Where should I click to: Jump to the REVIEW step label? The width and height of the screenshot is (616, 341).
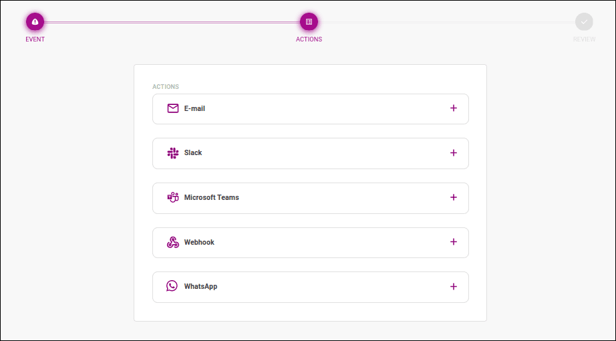coord(584,39)
